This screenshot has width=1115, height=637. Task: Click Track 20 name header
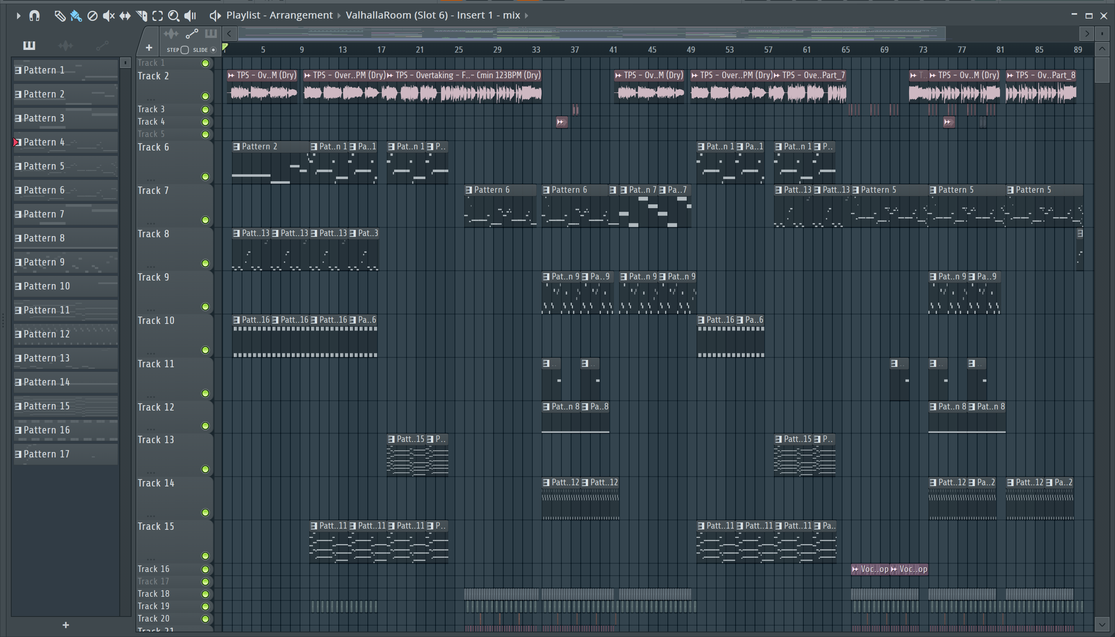[153, 619]
